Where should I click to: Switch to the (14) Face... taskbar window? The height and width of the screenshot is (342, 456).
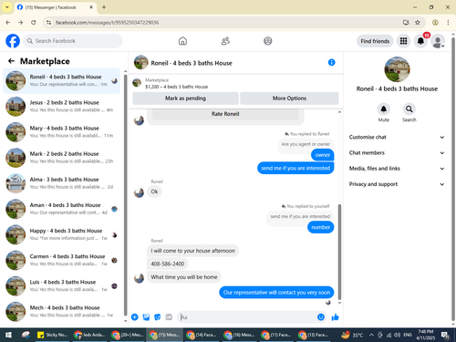pos(202,335)
